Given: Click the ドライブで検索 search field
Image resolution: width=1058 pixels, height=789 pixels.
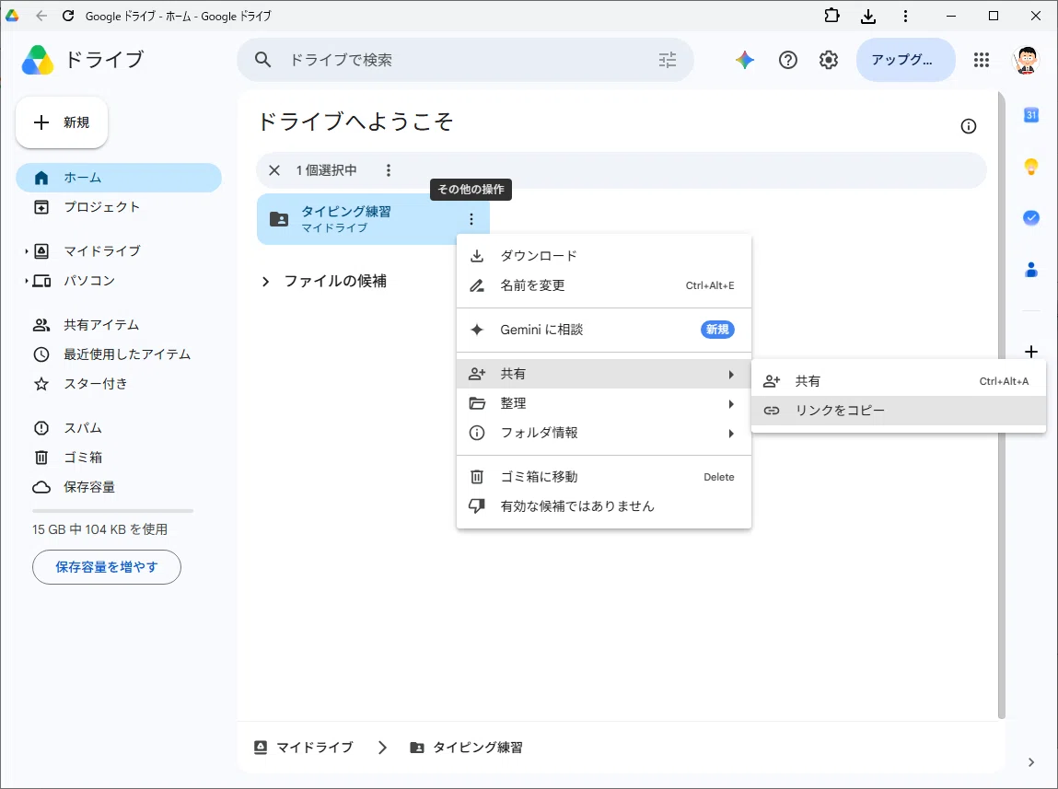Looking at the screenshot, I should (466, 60).
